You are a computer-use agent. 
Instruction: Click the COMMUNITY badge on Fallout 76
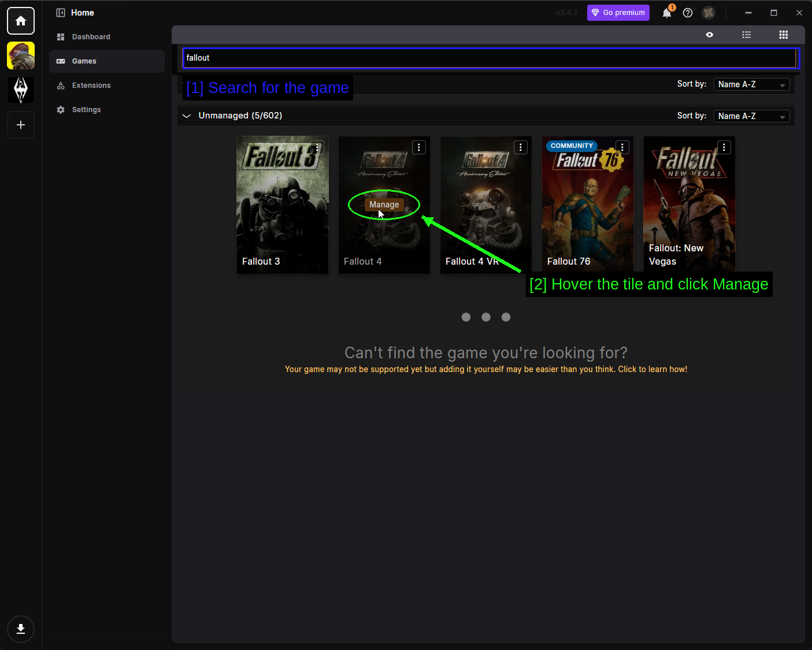(x=572, y=146)
